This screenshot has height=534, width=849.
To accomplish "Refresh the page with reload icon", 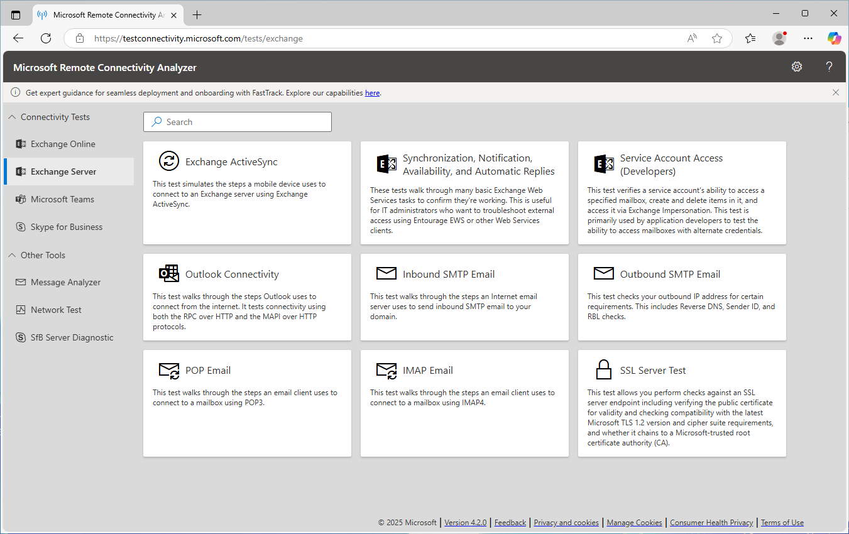I will pos(46,38).
